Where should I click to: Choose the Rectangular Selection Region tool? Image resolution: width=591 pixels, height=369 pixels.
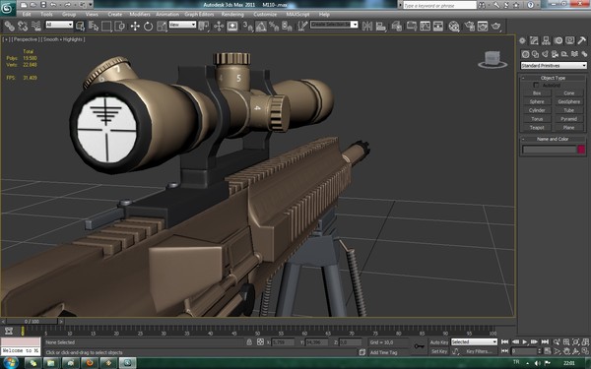point(106,26)
